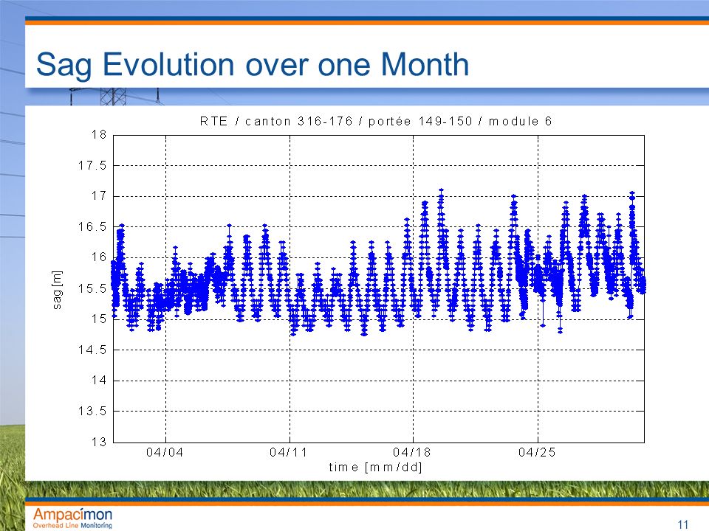The width and height of the screenshot is (709, 531).
Task: Click the x-axis tick label 04/04
Action: (165, 452)
